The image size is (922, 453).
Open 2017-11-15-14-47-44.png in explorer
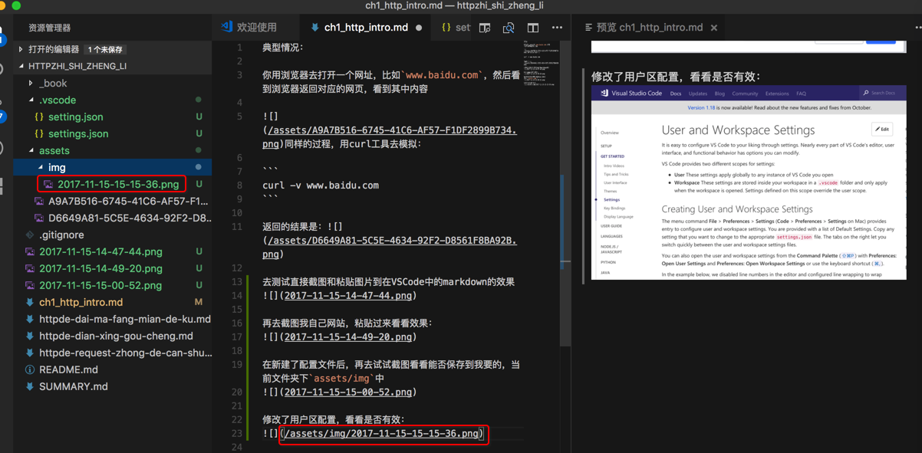coord(100,251)
